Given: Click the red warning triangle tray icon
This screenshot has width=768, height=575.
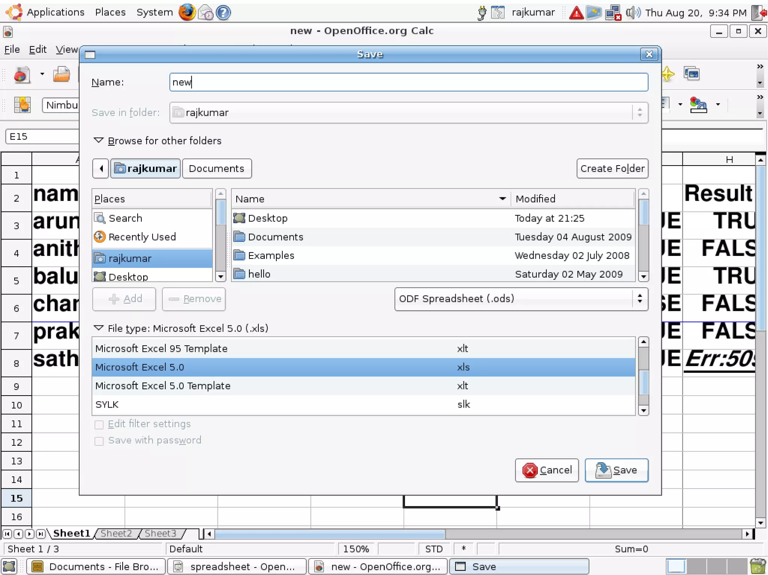Looking at the screenshot, I should (x=576, y=13).
